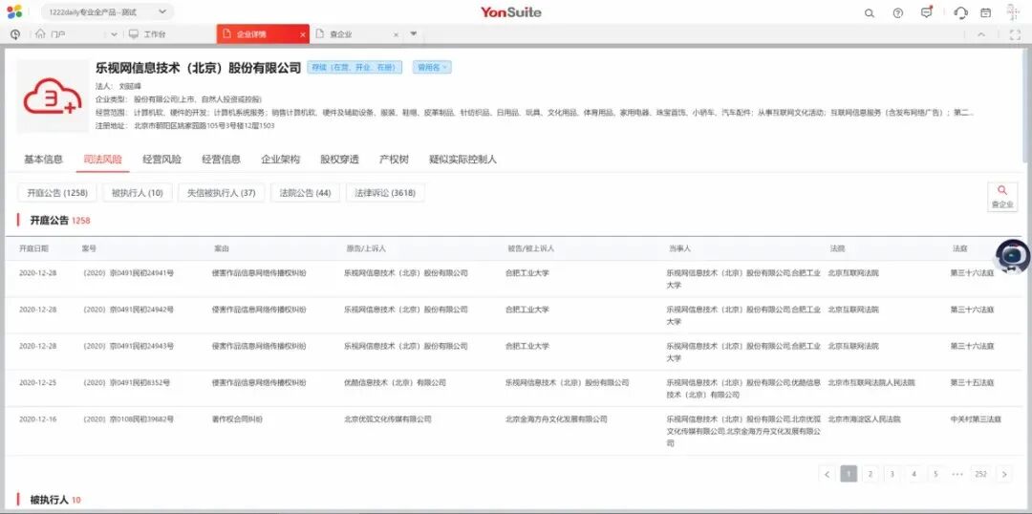Image resolution: width=1032 pixels, height=514 pixels.
Task: Click the case number ending 24943号
Action: (x=128, y=346)
